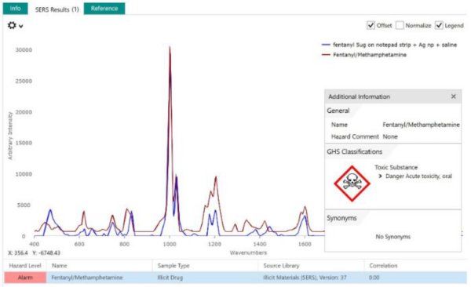Sort by Hazard Level column header
The image size is (471, 287).
point(25,266)
